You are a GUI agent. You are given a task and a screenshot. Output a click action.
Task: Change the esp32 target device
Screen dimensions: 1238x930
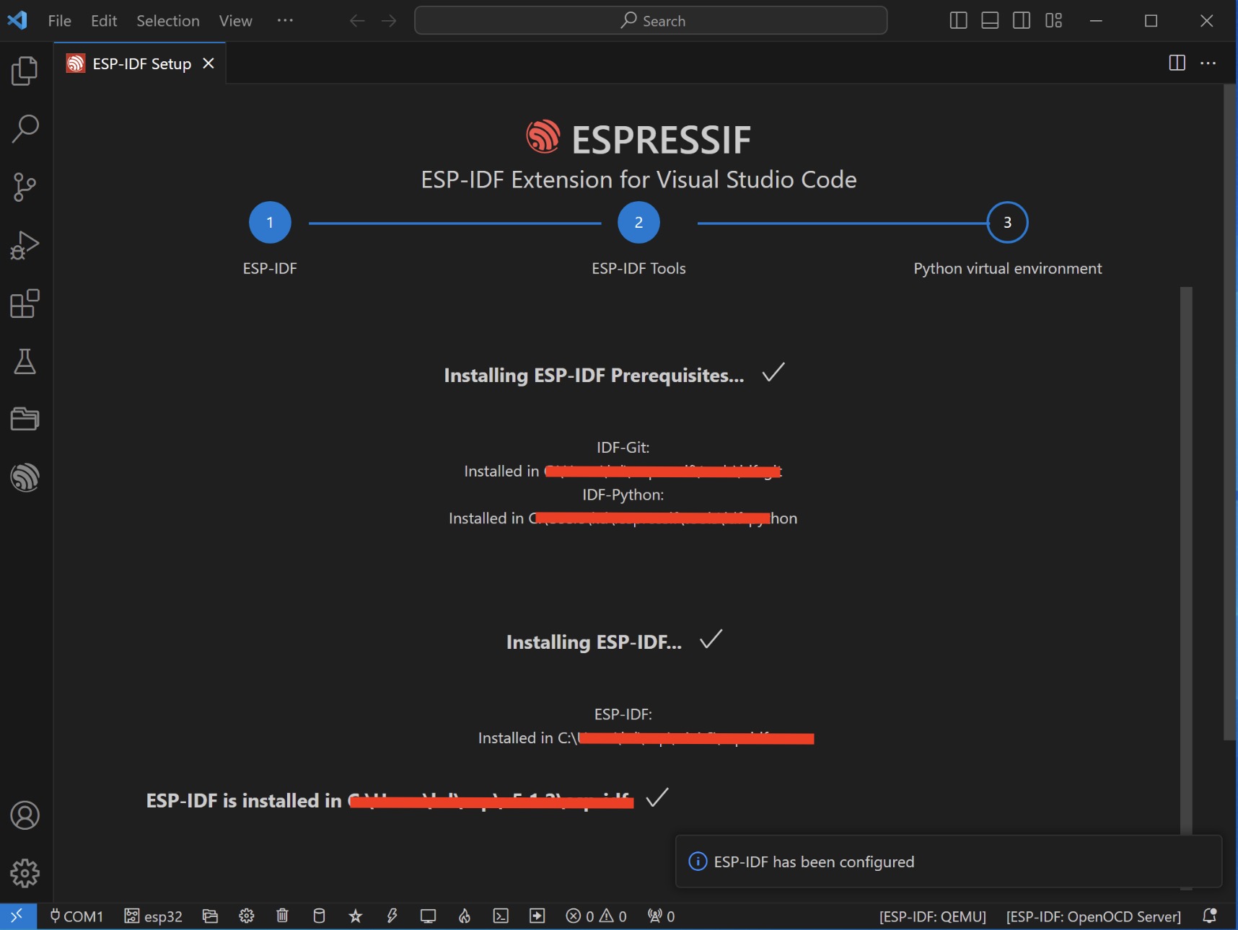point(153,916)
